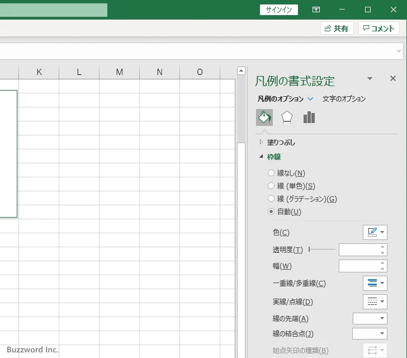Increase the 透明度 spinner value
The height and width of the screenshot is (358, 407).
pyautogui.click(x=382, y=247)
